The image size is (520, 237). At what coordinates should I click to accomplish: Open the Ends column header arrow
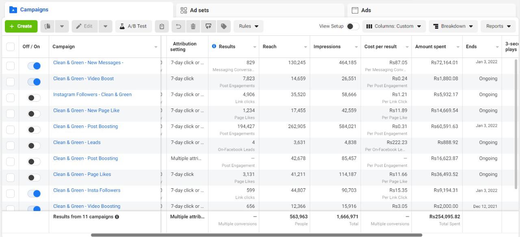[497, 47]
